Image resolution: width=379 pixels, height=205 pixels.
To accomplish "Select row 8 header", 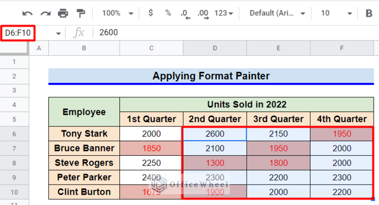I will (x=14, y=163).
